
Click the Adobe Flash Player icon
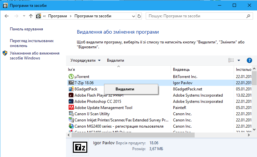(71, 95)
